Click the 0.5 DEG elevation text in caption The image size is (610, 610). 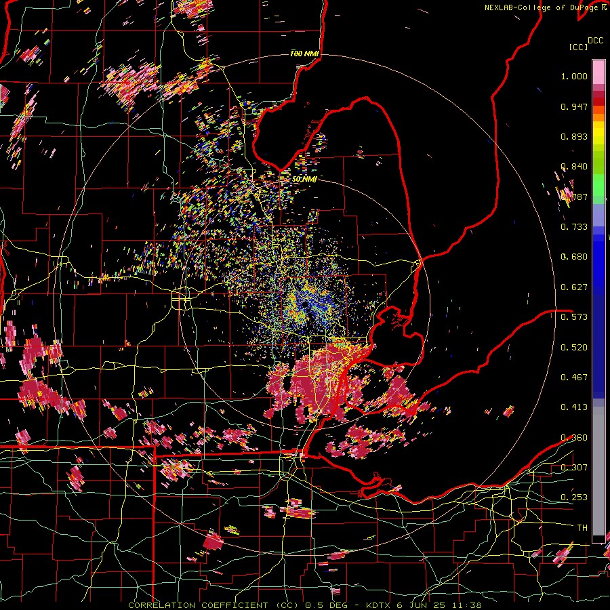[x=327, y=605]
